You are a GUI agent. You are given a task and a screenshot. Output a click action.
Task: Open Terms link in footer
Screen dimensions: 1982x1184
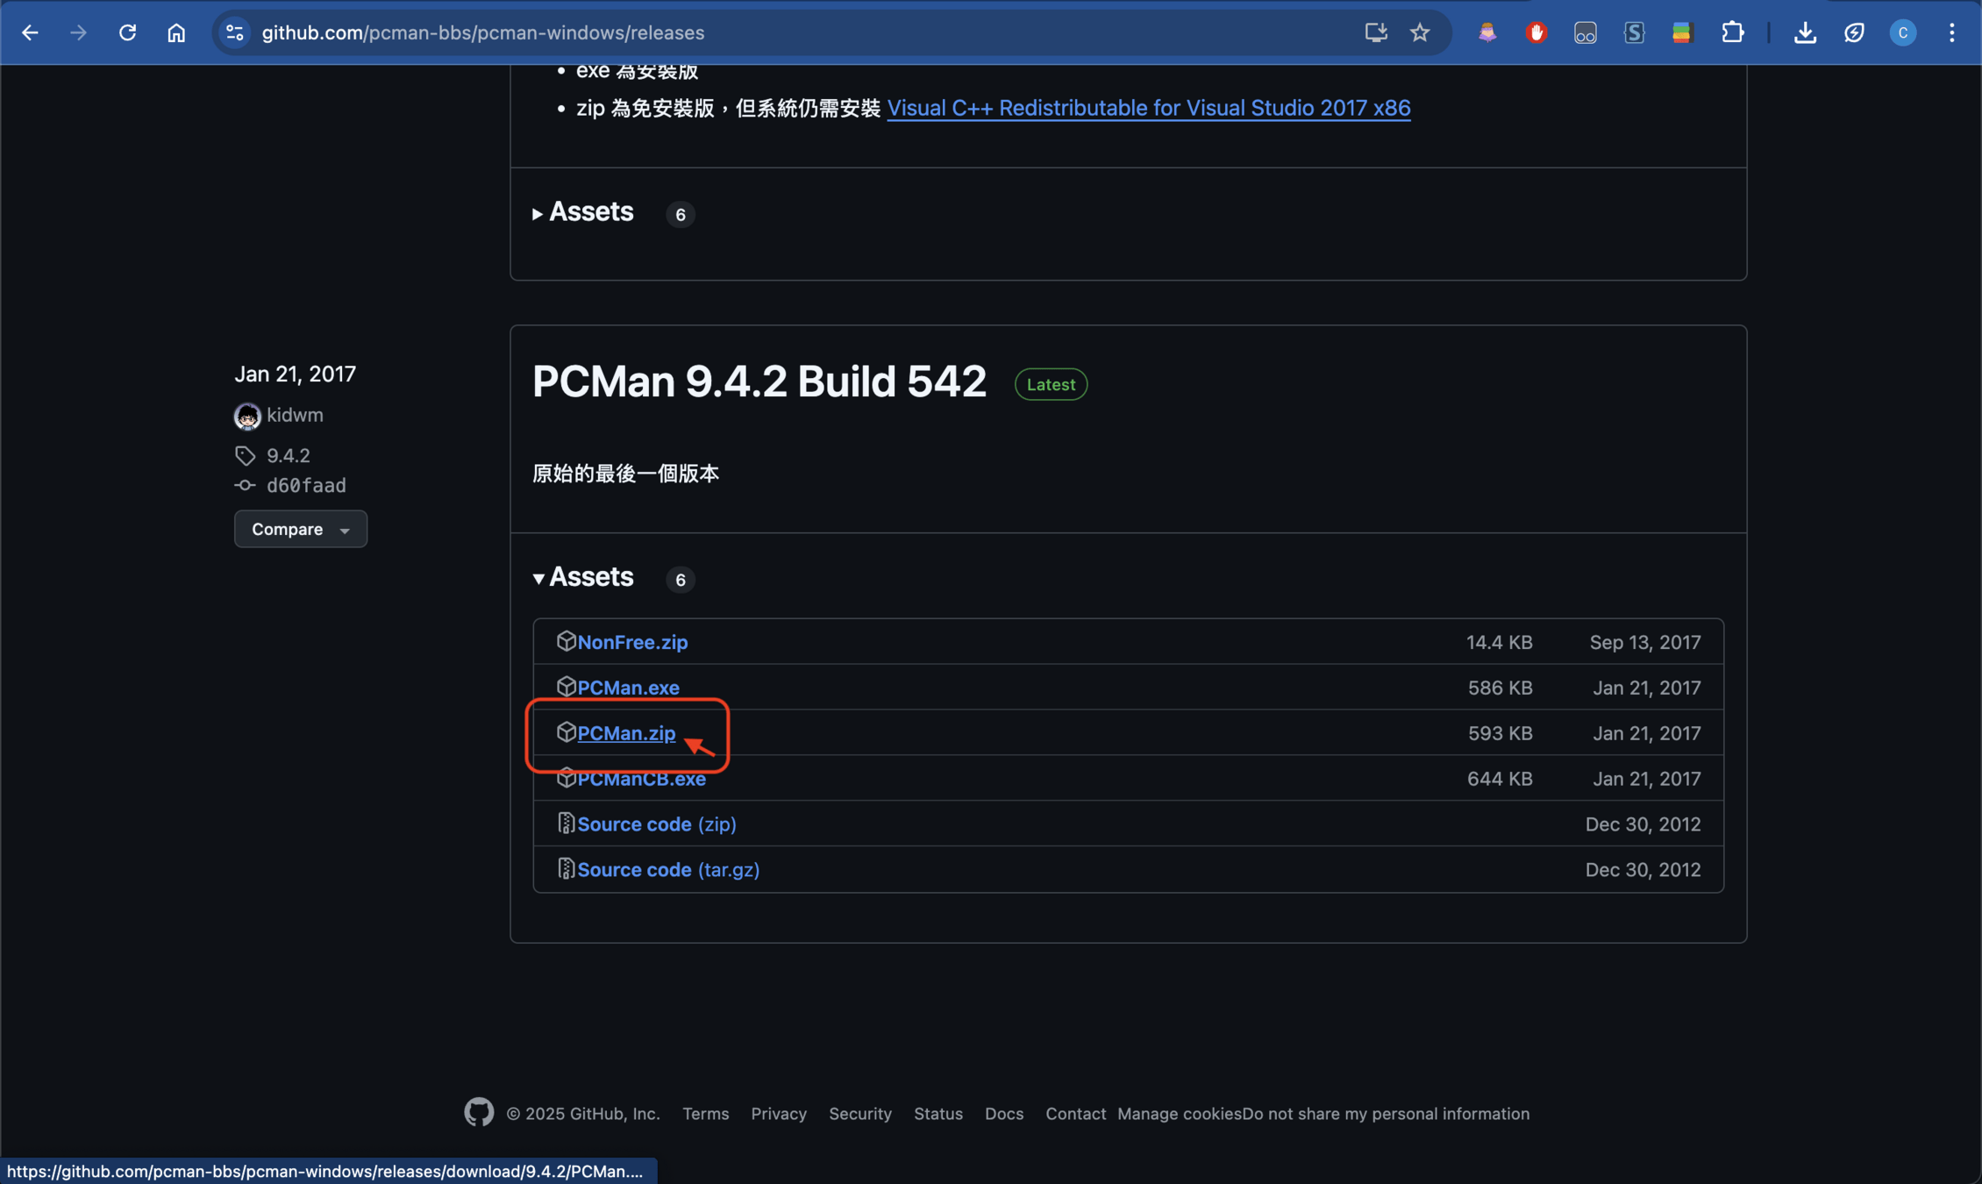tap(705, 1113)
